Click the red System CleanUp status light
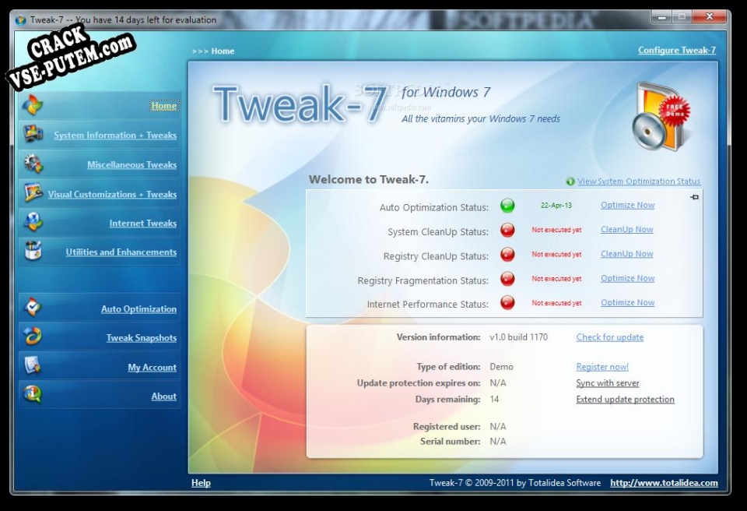 click(x=507, y=230)
